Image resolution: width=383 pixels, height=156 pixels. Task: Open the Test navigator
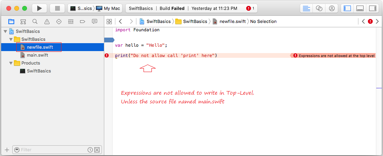tap(59, 21)
